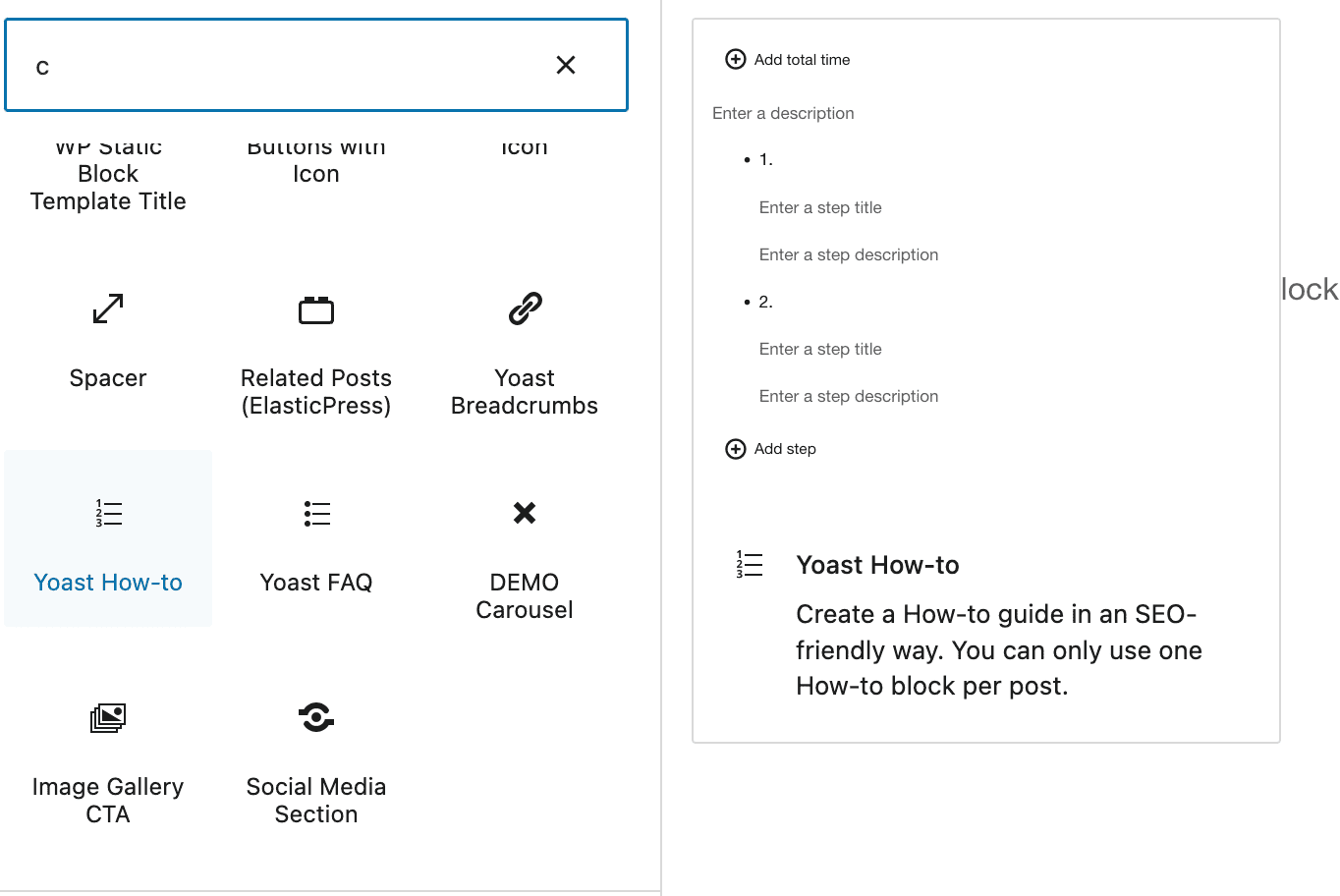Pick the Yoast FAQ bullet list icon
The width and height of the screenshot is (1340, 896).
click(316, 513)
